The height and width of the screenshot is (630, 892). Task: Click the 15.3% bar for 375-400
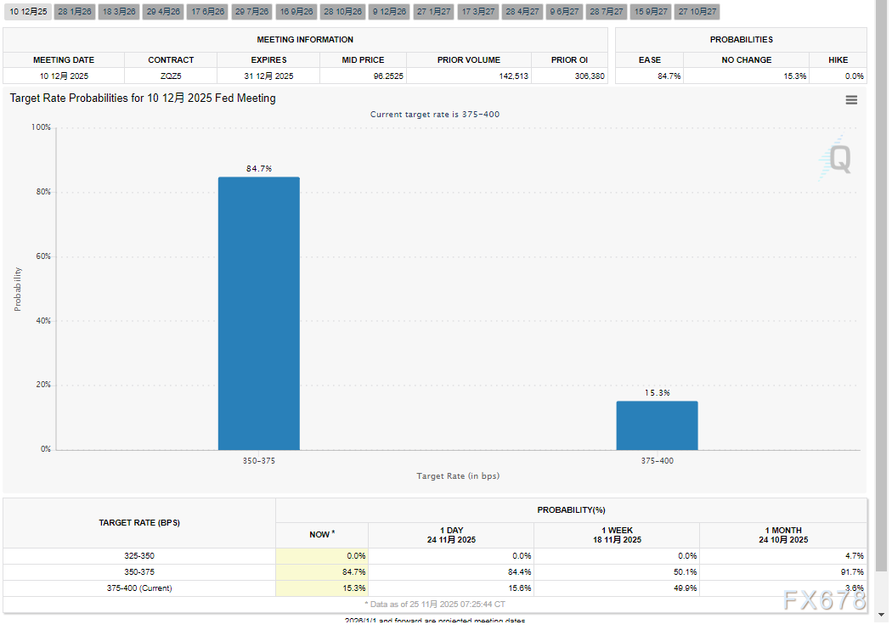click(657, 425)
